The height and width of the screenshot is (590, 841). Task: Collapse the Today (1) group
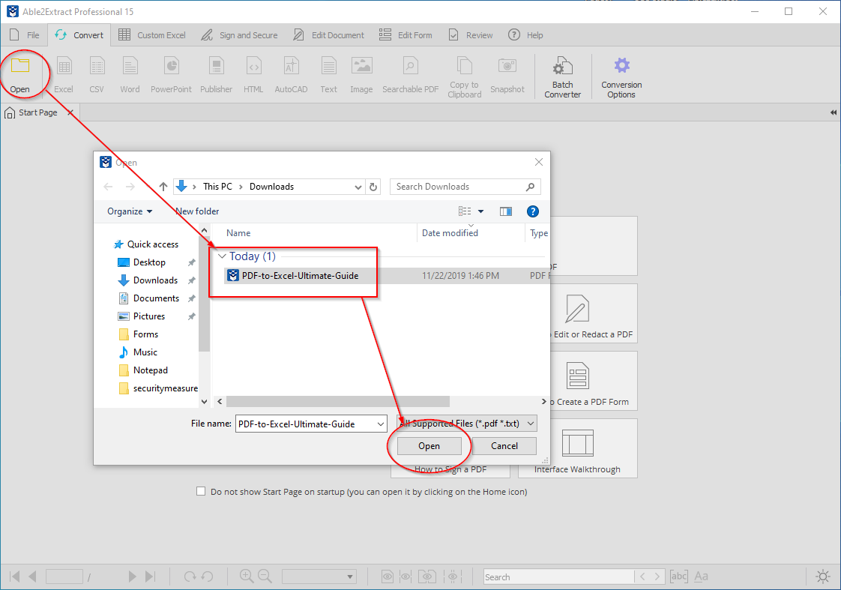pos(222,256)
